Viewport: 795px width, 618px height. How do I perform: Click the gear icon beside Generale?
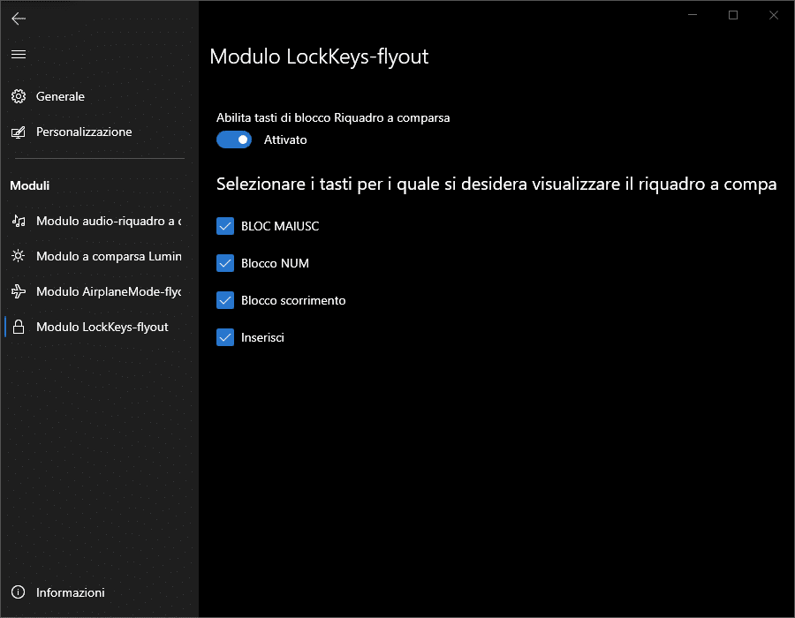click(x=19, y=96)
